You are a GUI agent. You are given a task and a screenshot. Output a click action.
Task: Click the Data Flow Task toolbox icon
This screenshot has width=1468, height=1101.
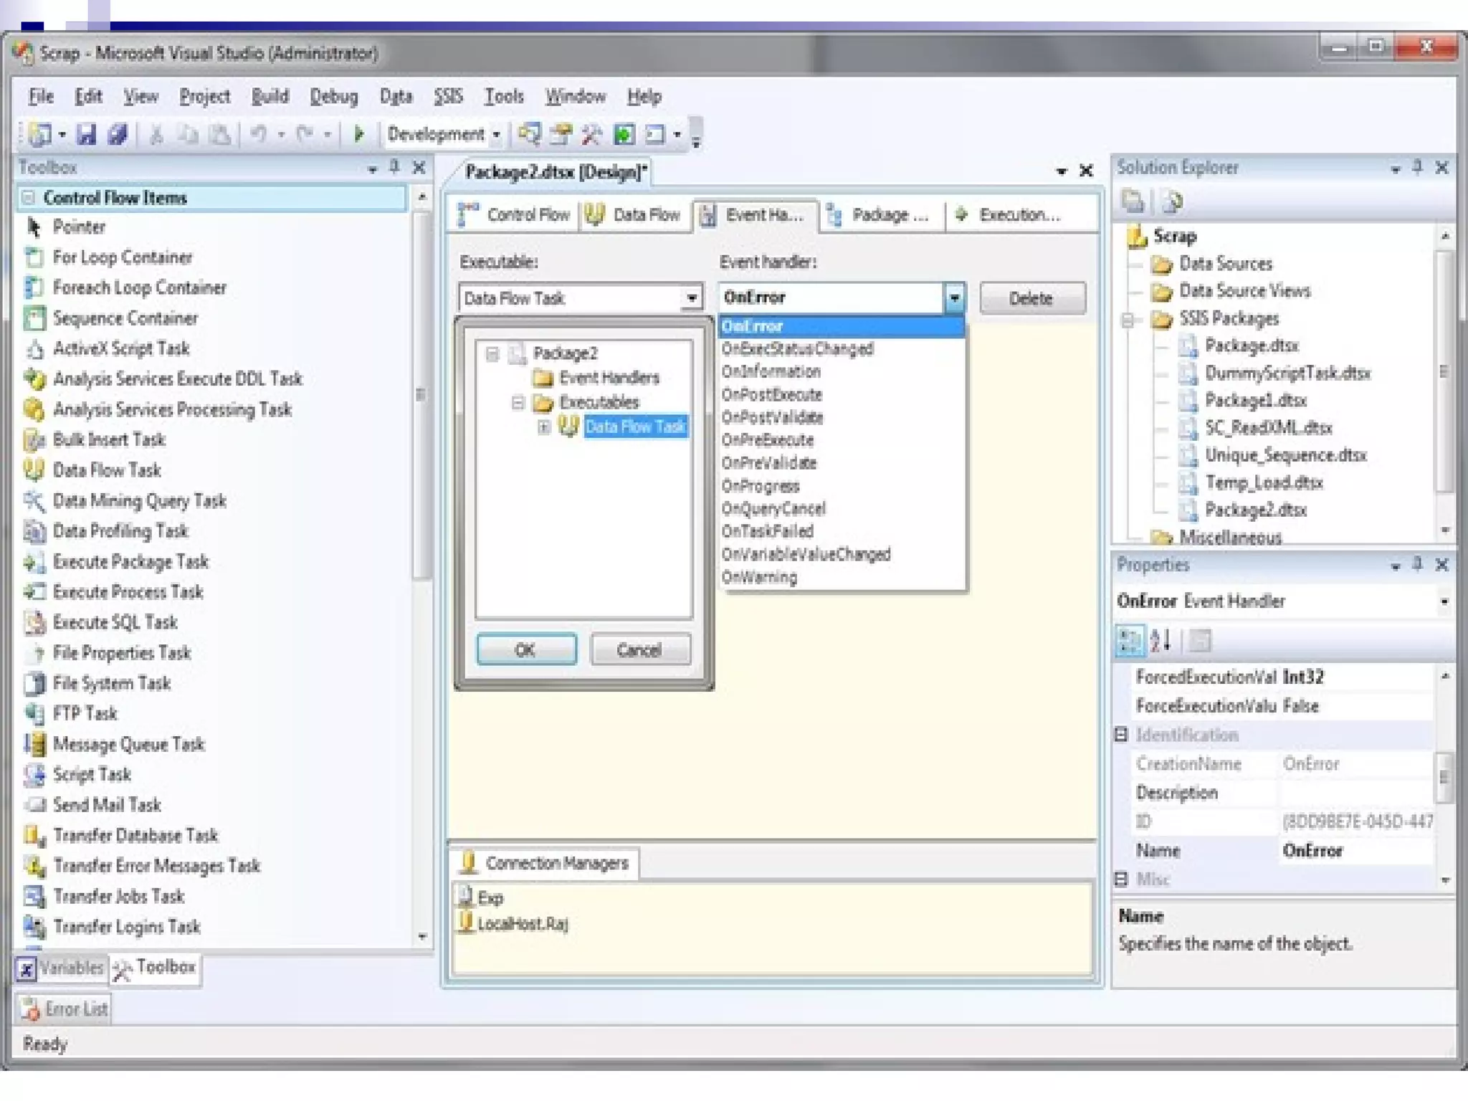pos(33,470)
